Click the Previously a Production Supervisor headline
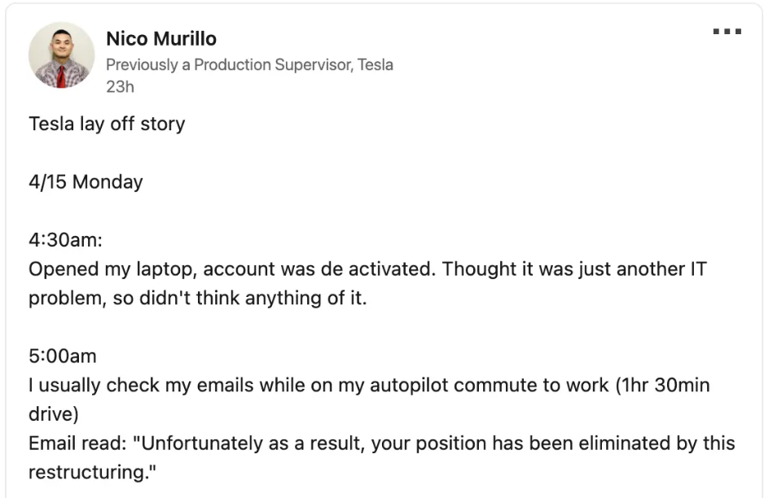Image resolution: width=773 pixels, height=498 pixels. tap(249, 64)
